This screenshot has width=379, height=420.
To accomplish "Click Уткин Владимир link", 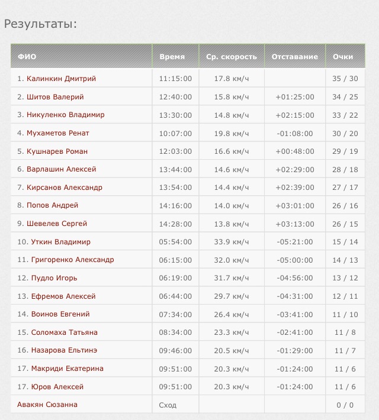I will (x=60, y=242).
